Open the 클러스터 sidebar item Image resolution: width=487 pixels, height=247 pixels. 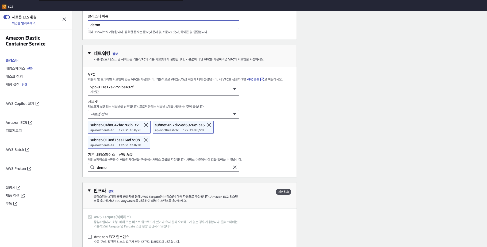coord(12,60)
